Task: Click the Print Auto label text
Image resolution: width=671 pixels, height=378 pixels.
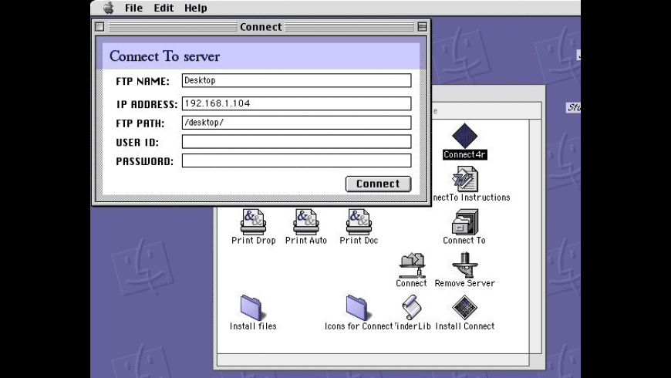Action: (306, 241)
